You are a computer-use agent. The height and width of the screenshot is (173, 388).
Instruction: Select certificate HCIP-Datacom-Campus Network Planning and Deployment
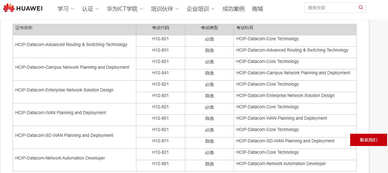[x=72, y=67]
